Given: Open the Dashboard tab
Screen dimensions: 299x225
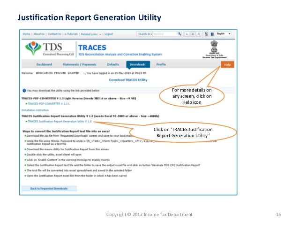Looking at the screenshot, I should point(44,64).
